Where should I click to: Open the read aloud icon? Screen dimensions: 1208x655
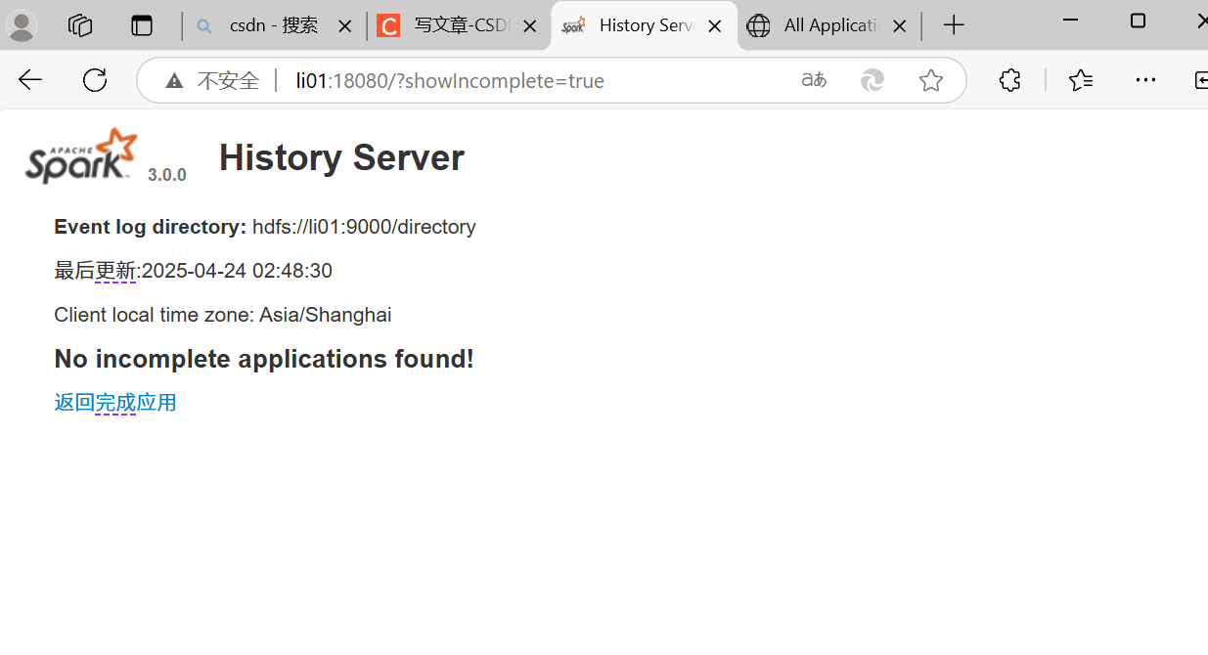[814, 80]
